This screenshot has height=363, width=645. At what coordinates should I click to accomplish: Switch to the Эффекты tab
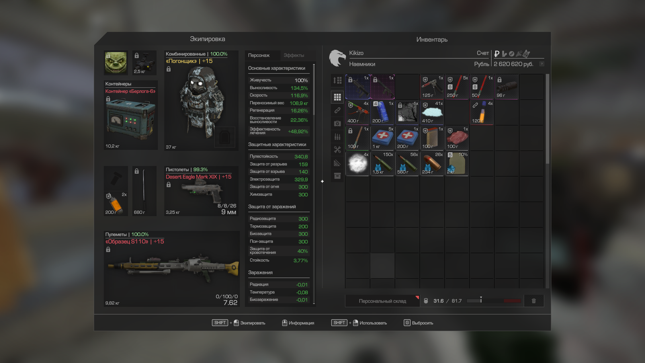point(294,55)
